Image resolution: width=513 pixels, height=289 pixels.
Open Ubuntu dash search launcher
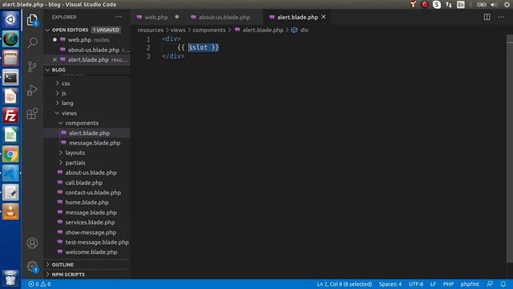[x=10, y=19]
